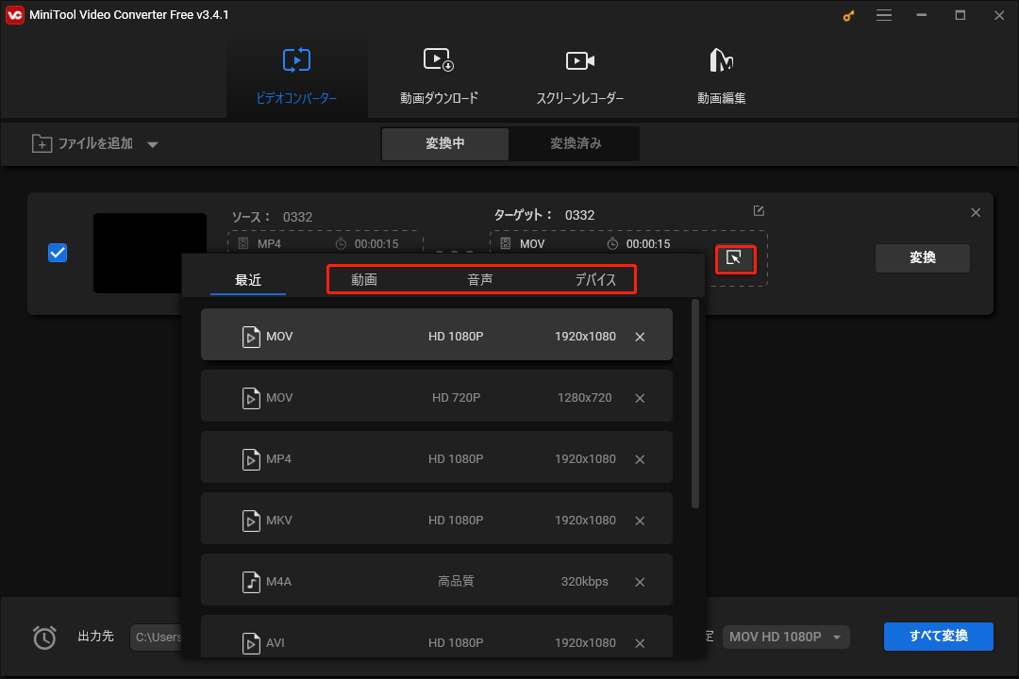Screen dimensions: 1019x679
Task: Click the 320kbps bitrate text
Action: (x=584, y=582)
